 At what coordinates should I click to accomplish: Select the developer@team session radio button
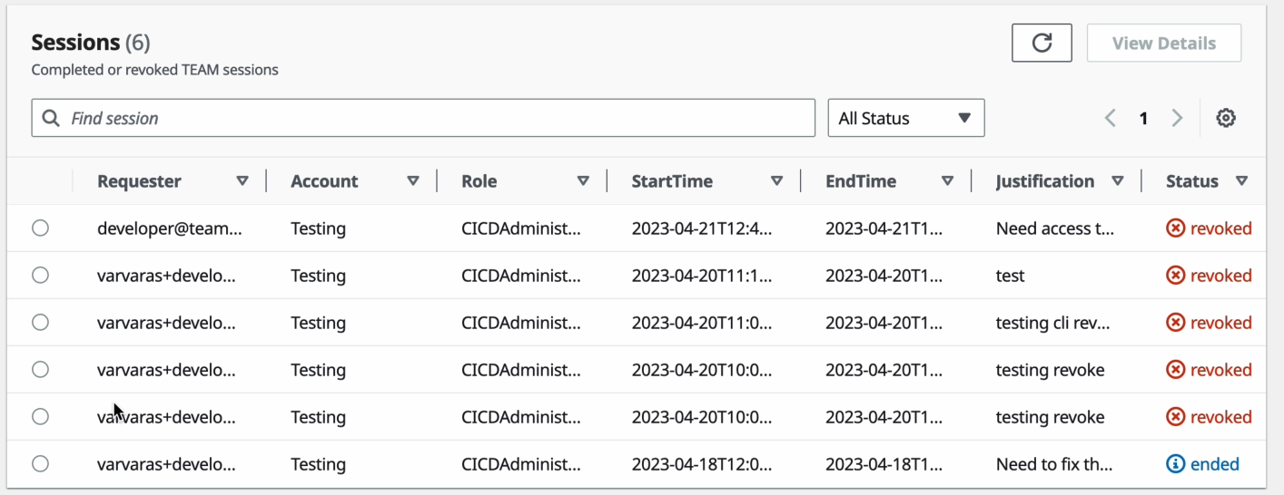(x=40, y=228)
